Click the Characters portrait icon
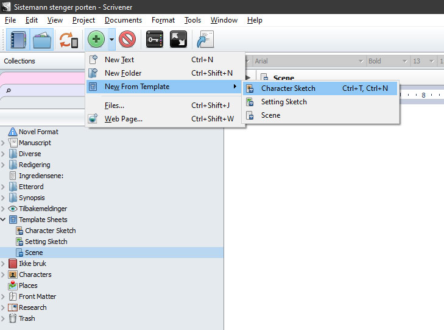444x330 pixels. 13,274
